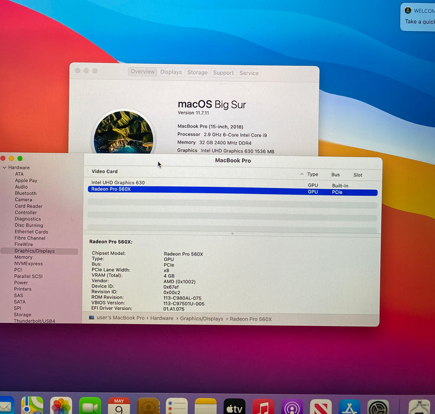Open the Calendar app showing MAY 9

(x=119, y=406)
